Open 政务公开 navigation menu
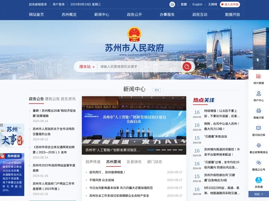This screenshot has width=269, height=201. point(134,15)
